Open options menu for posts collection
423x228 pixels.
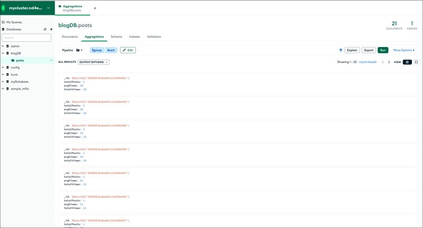pos(51,60)
